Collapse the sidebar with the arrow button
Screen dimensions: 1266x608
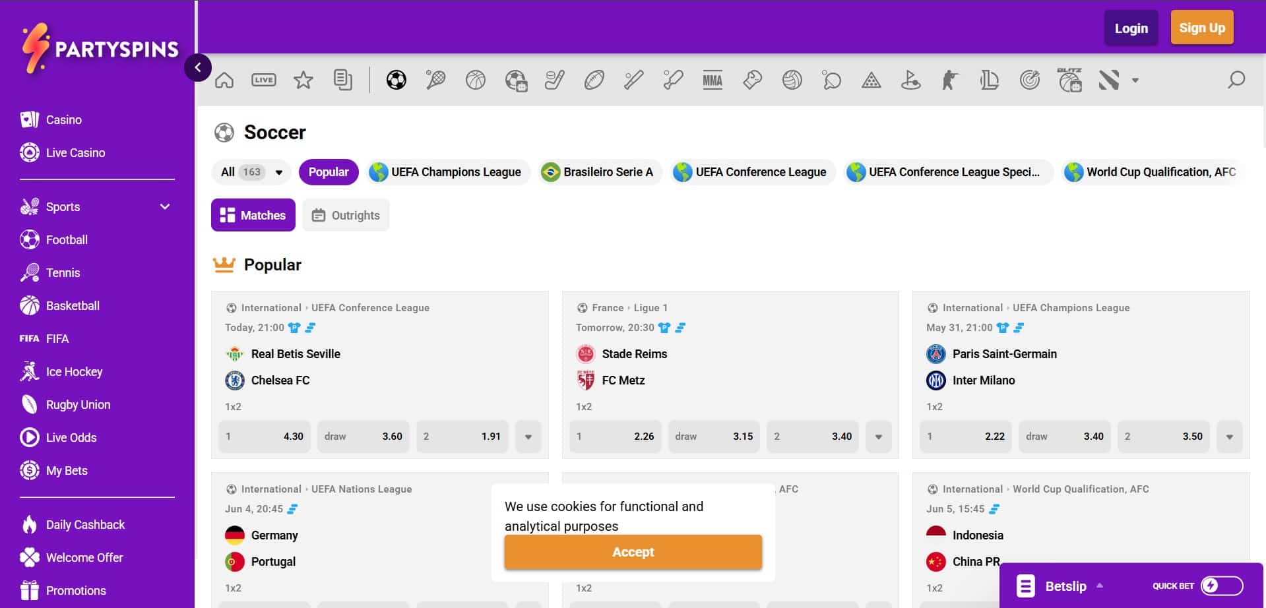[x=198, y=67]
